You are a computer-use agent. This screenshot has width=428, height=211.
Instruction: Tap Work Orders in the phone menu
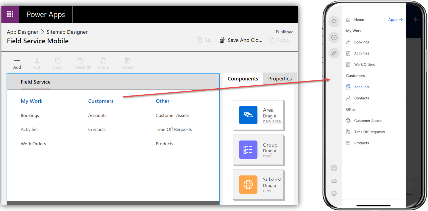click(364, 64)
